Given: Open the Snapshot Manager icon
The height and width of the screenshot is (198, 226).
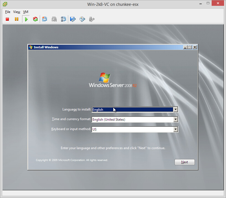Looking at the screenshot, I should point(64,19).
